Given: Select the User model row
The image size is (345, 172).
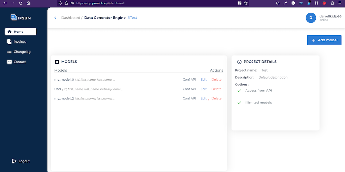Looking at the screenshot, I should 58,89.
